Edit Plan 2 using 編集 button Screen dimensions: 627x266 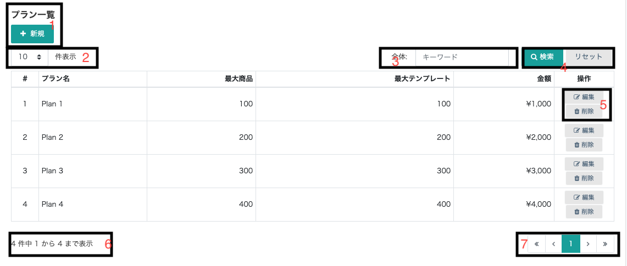pos(584,131)
